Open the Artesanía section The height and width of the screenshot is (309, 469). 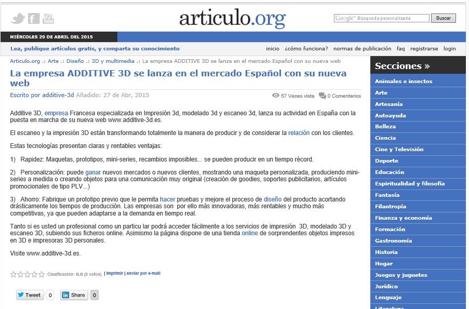pyautogui.click(x=418, y=104)
